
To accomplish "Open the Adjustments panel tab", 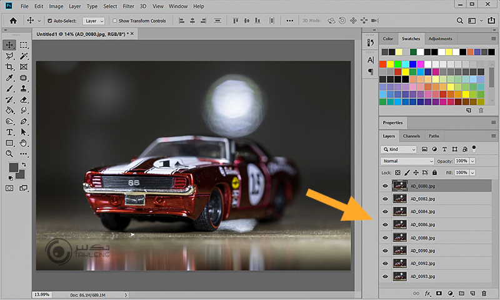I will click(x=440, y=39).
